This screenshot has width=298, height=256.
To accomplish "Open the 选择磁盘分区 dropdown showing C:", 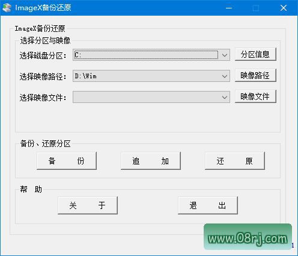I will coord(151,55).
